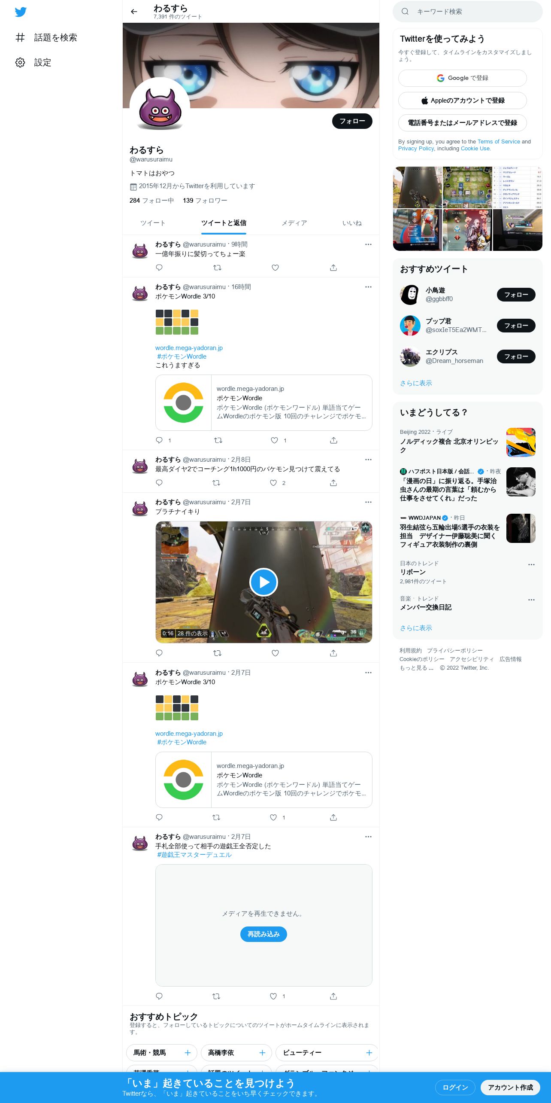Like the 2月7日 ポケモンWordle tweet

point(273,817)
